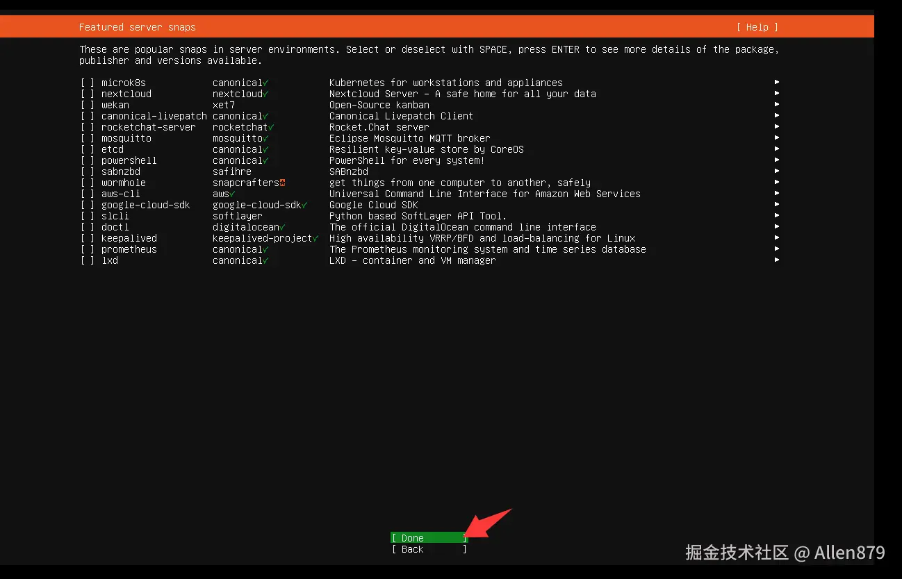Image resolution: width=902 pixels, height=579 pixels.
Task: Click 'Eclipse Mosquitto MQTT broker' description
Action: point(410,138)
